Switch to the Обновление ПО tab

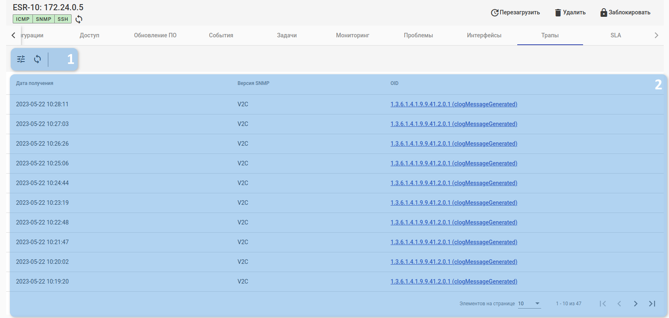155,35
